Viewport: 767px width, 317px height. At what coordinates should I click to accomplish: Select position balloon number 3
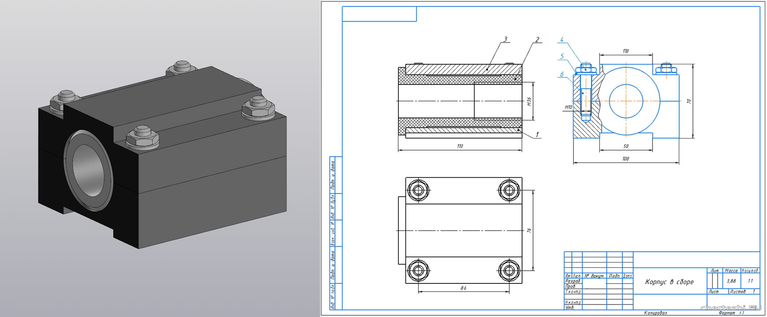point(505,39)
